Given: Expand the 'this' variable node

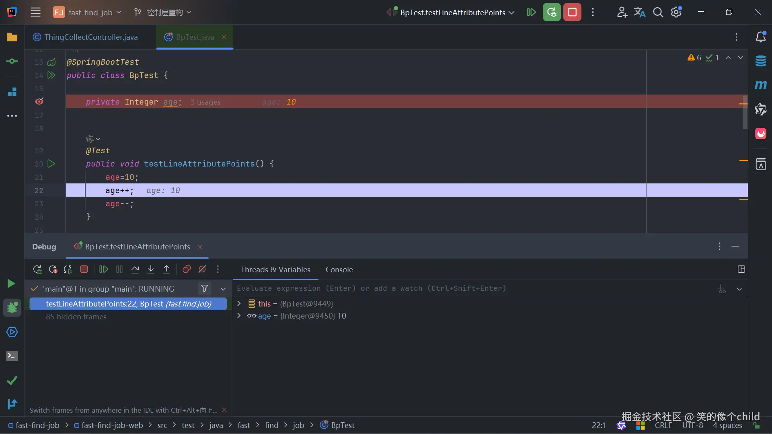Looking at the screenshot, I should click(239, 303).
